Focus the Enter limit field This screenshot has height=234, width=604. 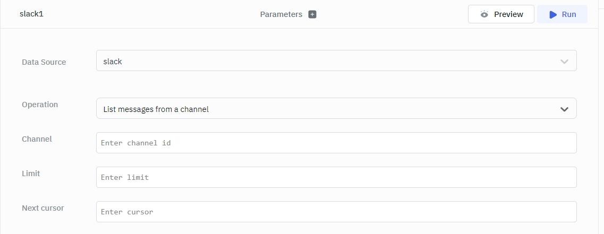(x=336, y=177)
